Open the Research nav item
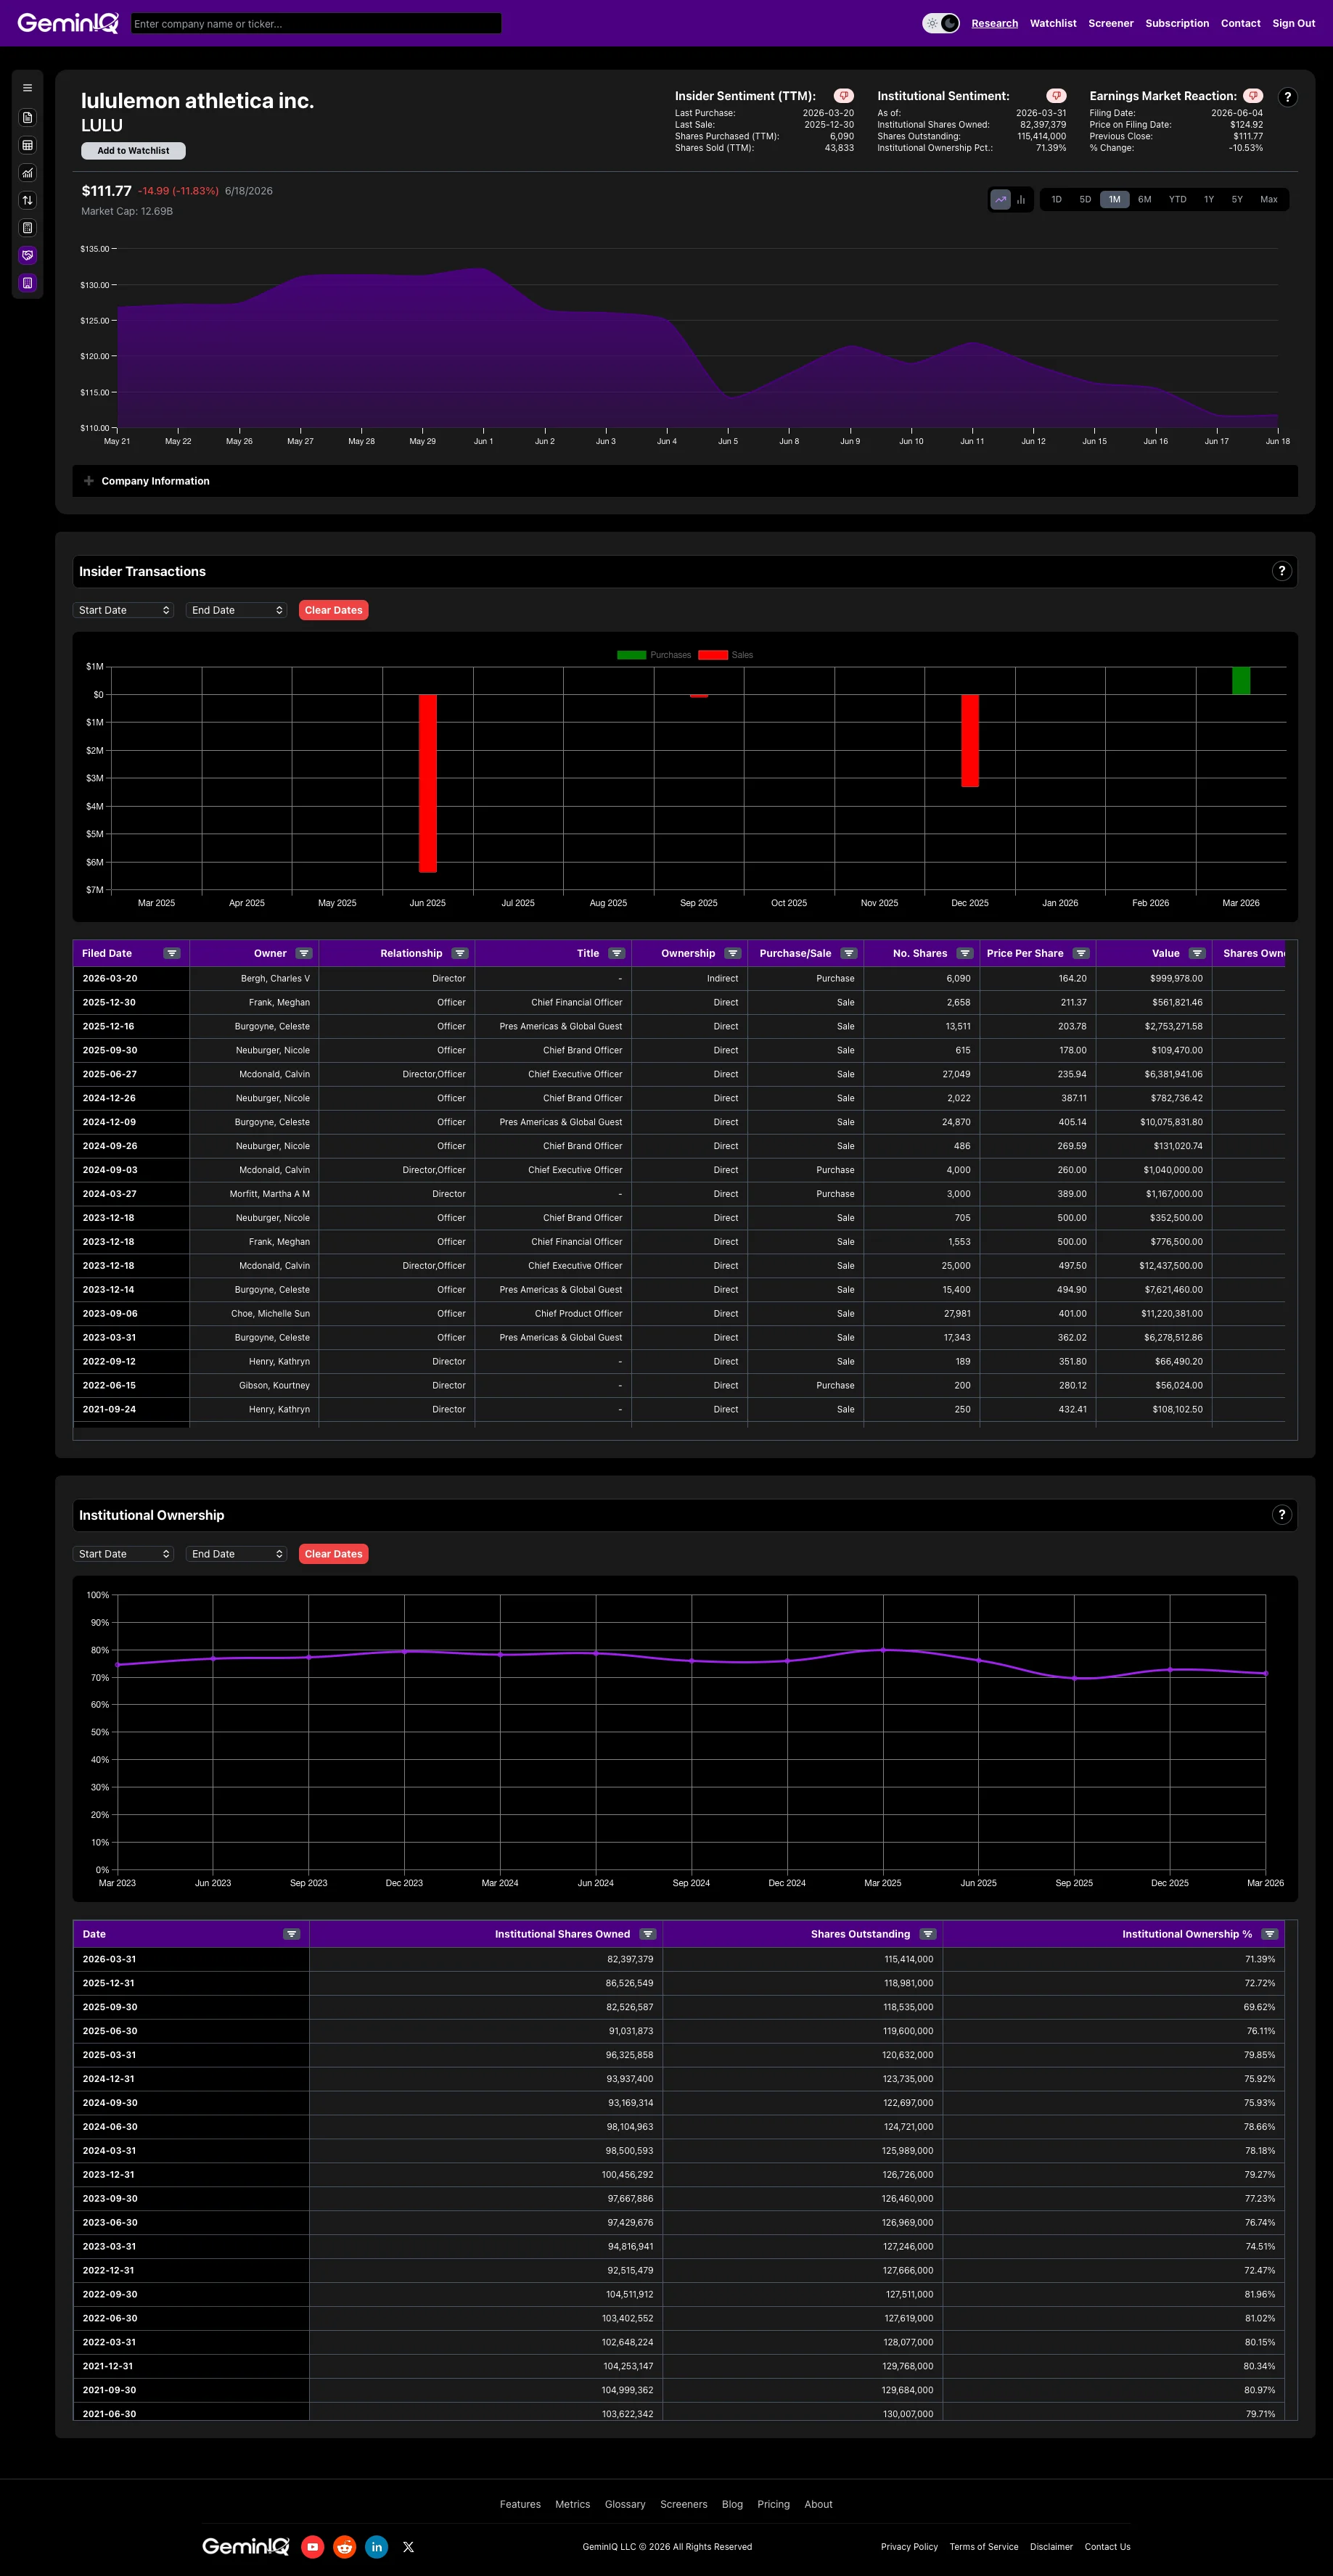This screenshot has height=2576, width=1333. tap(994, 23)
